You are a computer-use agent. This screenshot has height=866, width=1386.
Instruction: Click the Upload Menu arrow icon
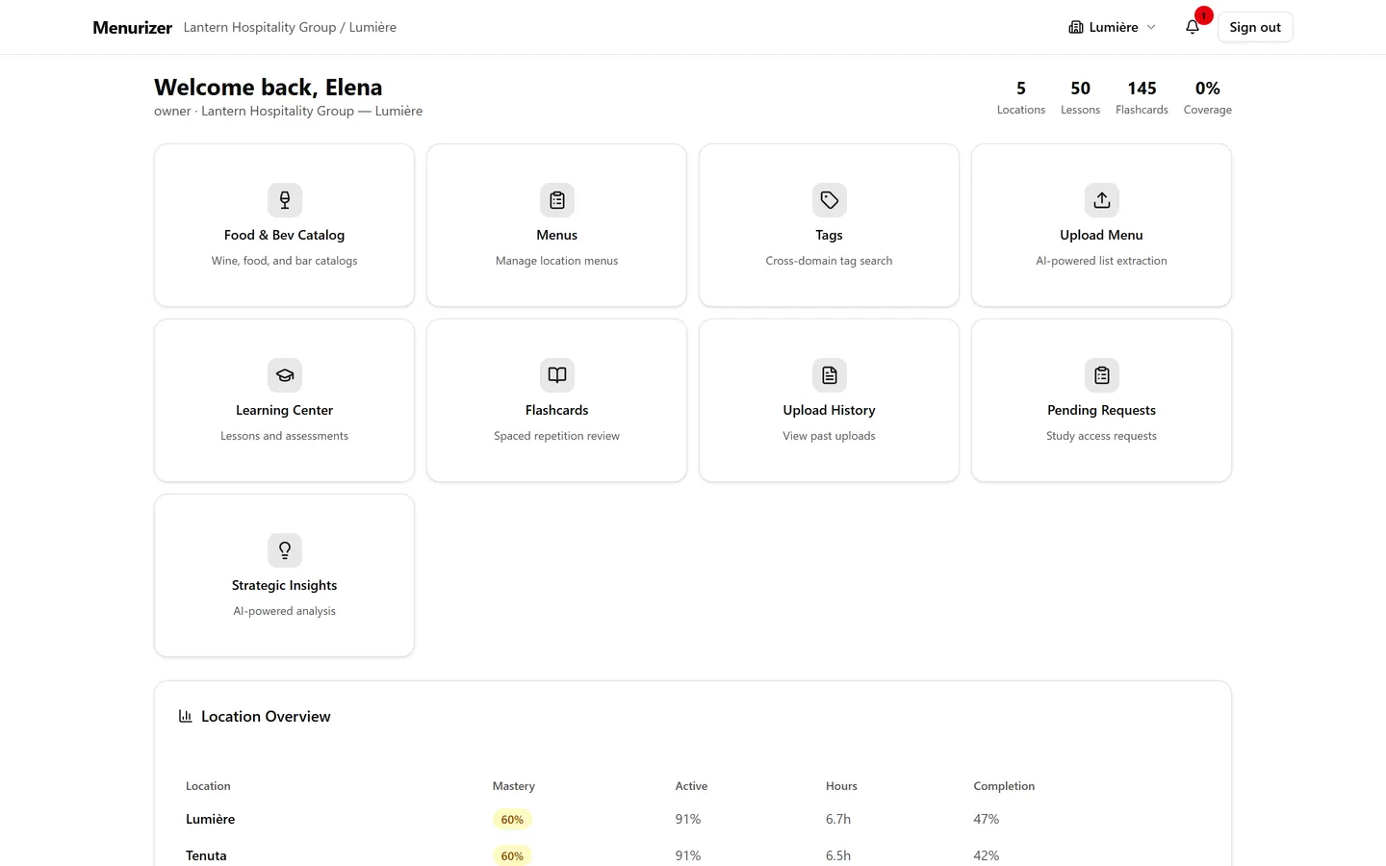tap(1102, 200)
